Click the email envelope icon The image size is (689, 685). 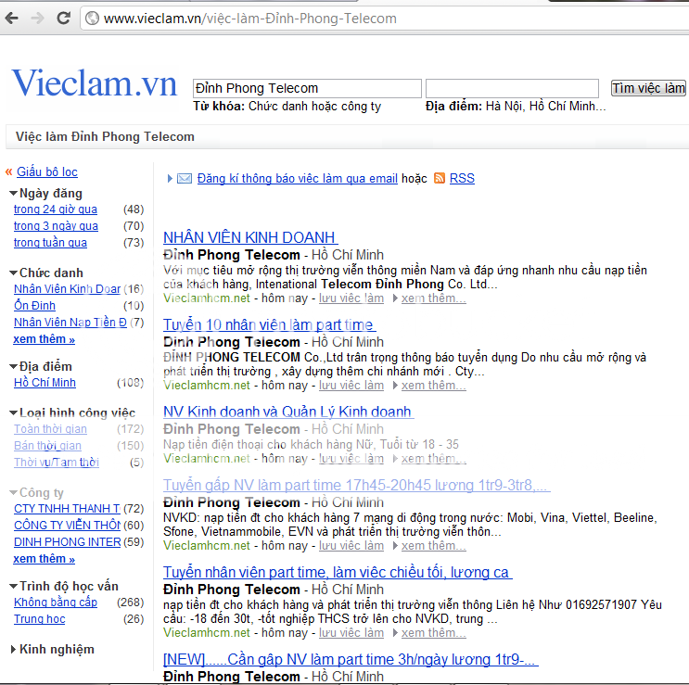click(185, 178)
